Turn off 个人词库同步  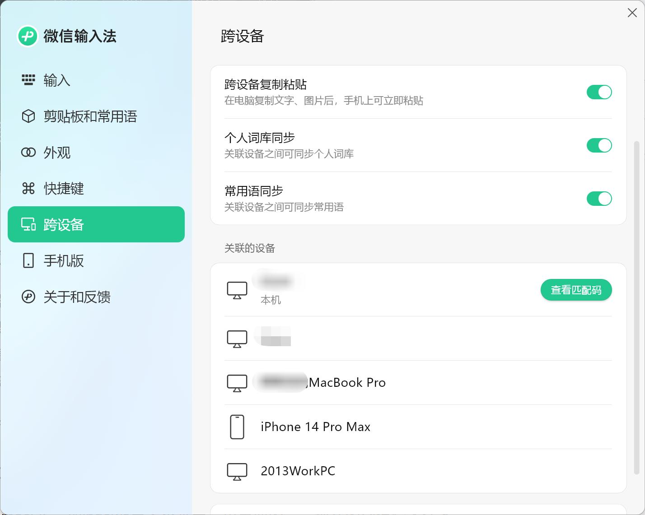(x=599, y=145)
